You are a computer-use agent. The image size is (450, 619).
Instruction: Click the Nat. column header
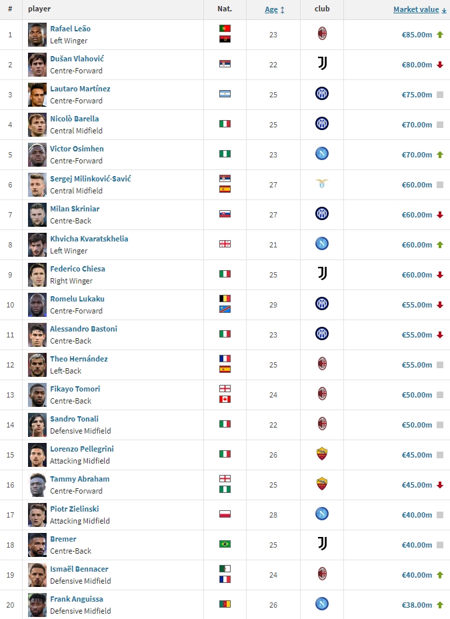[x=225, y=9]
